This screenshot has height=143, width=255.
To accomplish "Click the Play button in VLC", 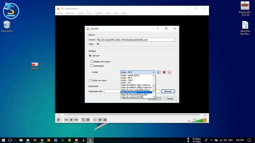I will coord(59,120).
